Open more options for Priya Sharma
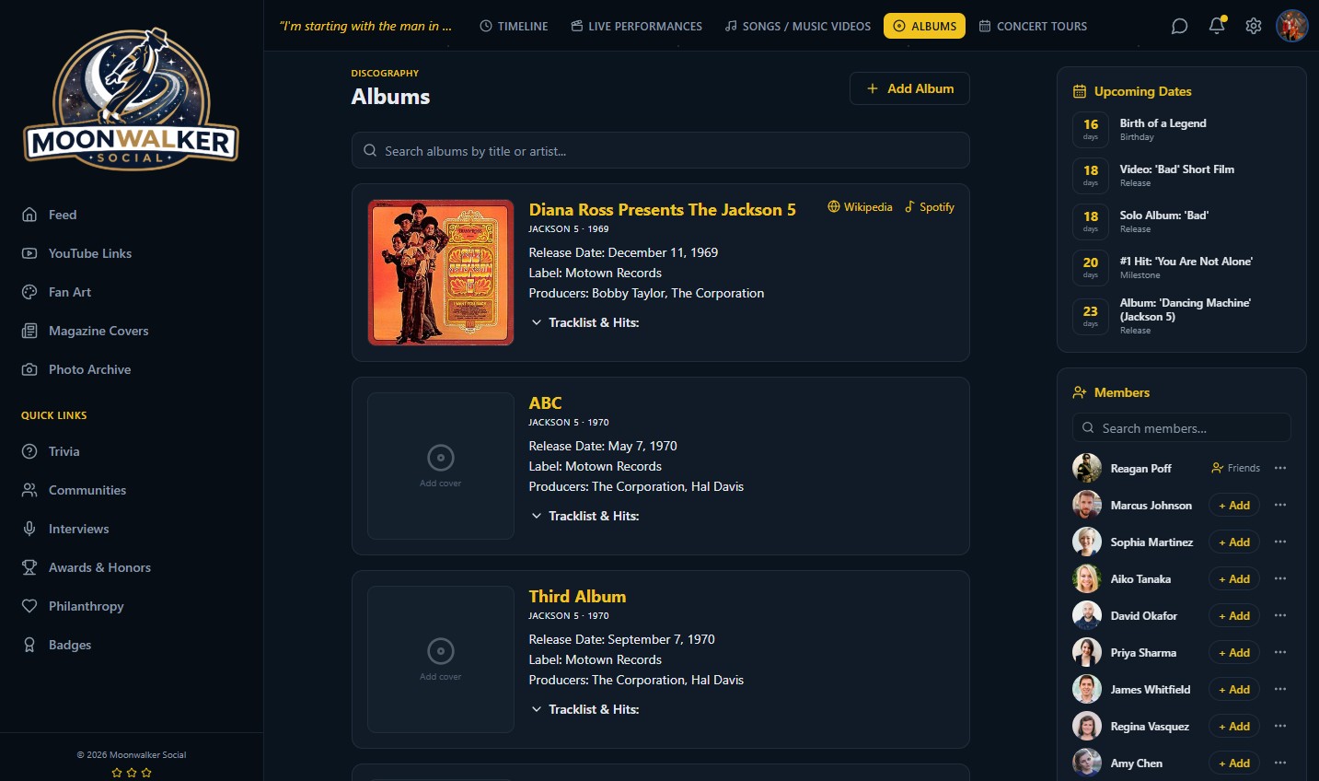 click(x=1280, y=652)
